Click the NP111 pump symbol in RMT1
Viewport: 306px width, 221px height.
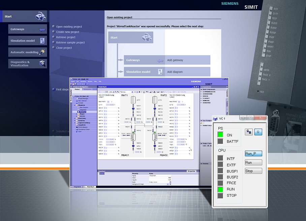coord(133,108)
